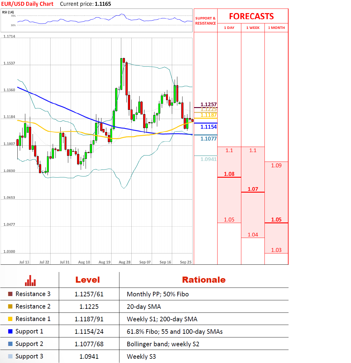351x363 pixels.
Task: Click the 1.0300 price axis label
Action: pos(9,251)
